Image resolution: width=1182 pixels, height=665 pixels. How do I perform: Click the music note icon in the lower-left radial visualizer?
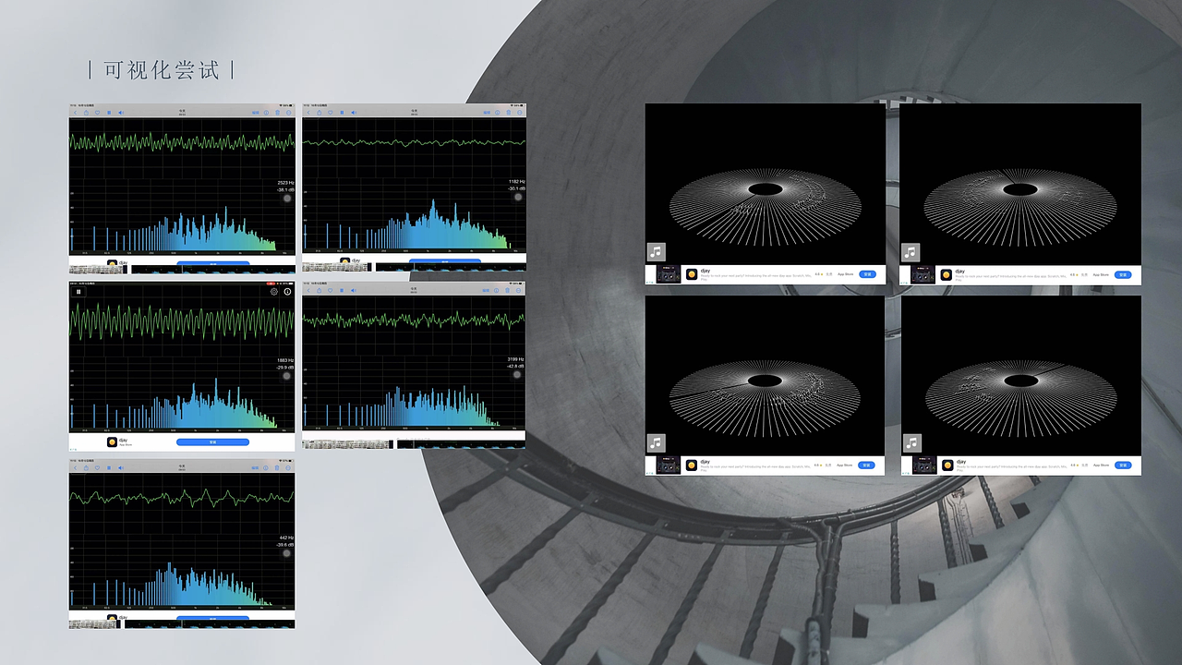point(656,443)
